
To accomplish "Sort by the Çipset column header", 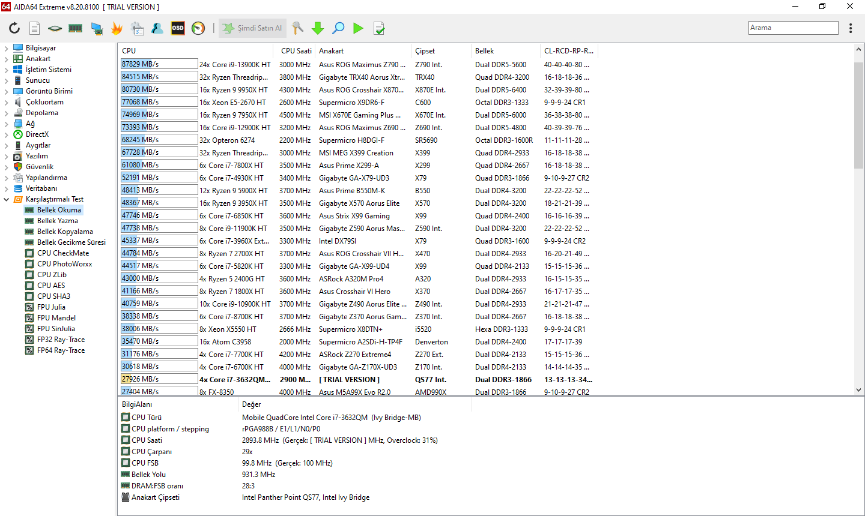I will click(x=442, y=51).
